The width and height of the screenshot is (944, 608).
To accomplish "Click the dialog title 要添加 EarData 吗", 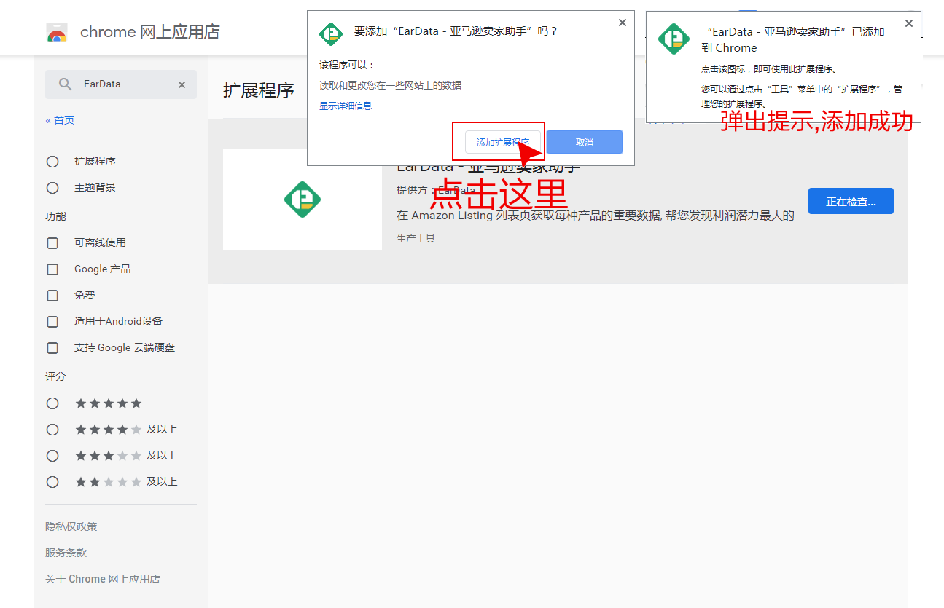I will [456, 31].
